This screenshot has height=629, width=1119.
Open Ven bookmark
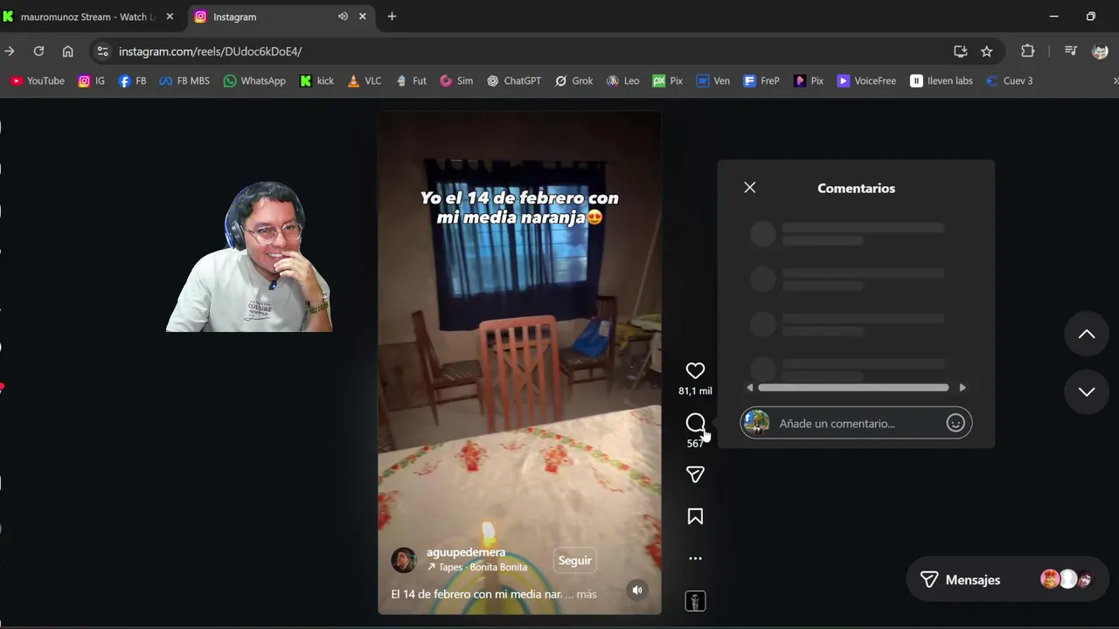[713, 80]
